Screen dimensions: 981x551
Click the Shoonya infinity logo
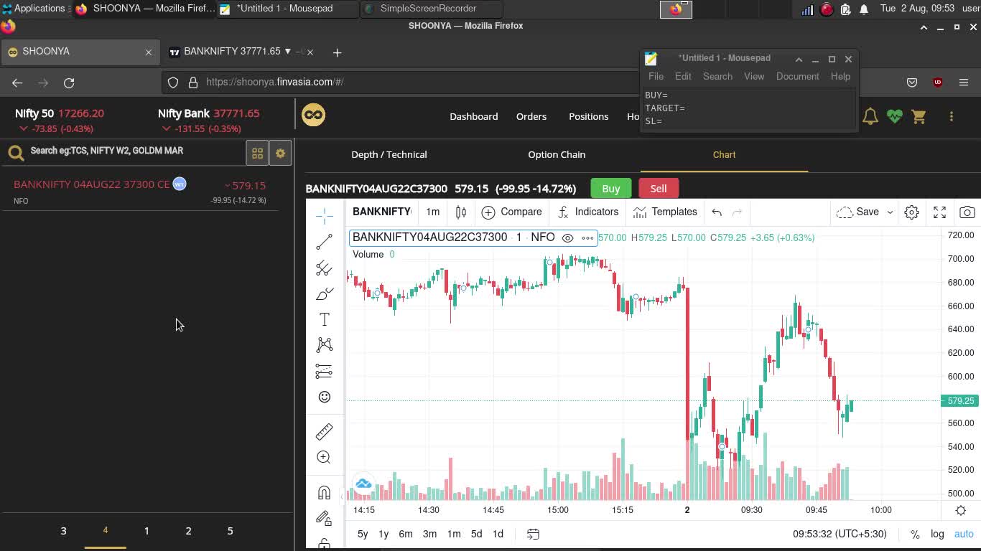tap(313, 115)
